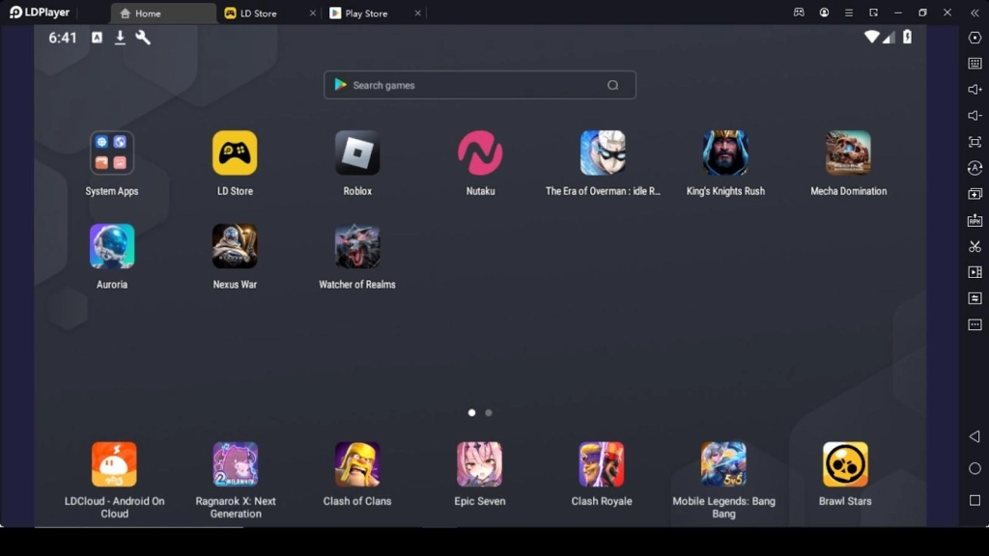Switch to the Home tab

pyautogui.click(x=162, y=14)
